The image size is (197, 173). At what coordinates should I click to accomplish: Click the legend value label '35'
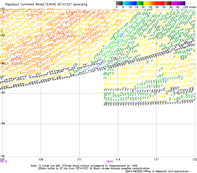click(x=164, y=7)
